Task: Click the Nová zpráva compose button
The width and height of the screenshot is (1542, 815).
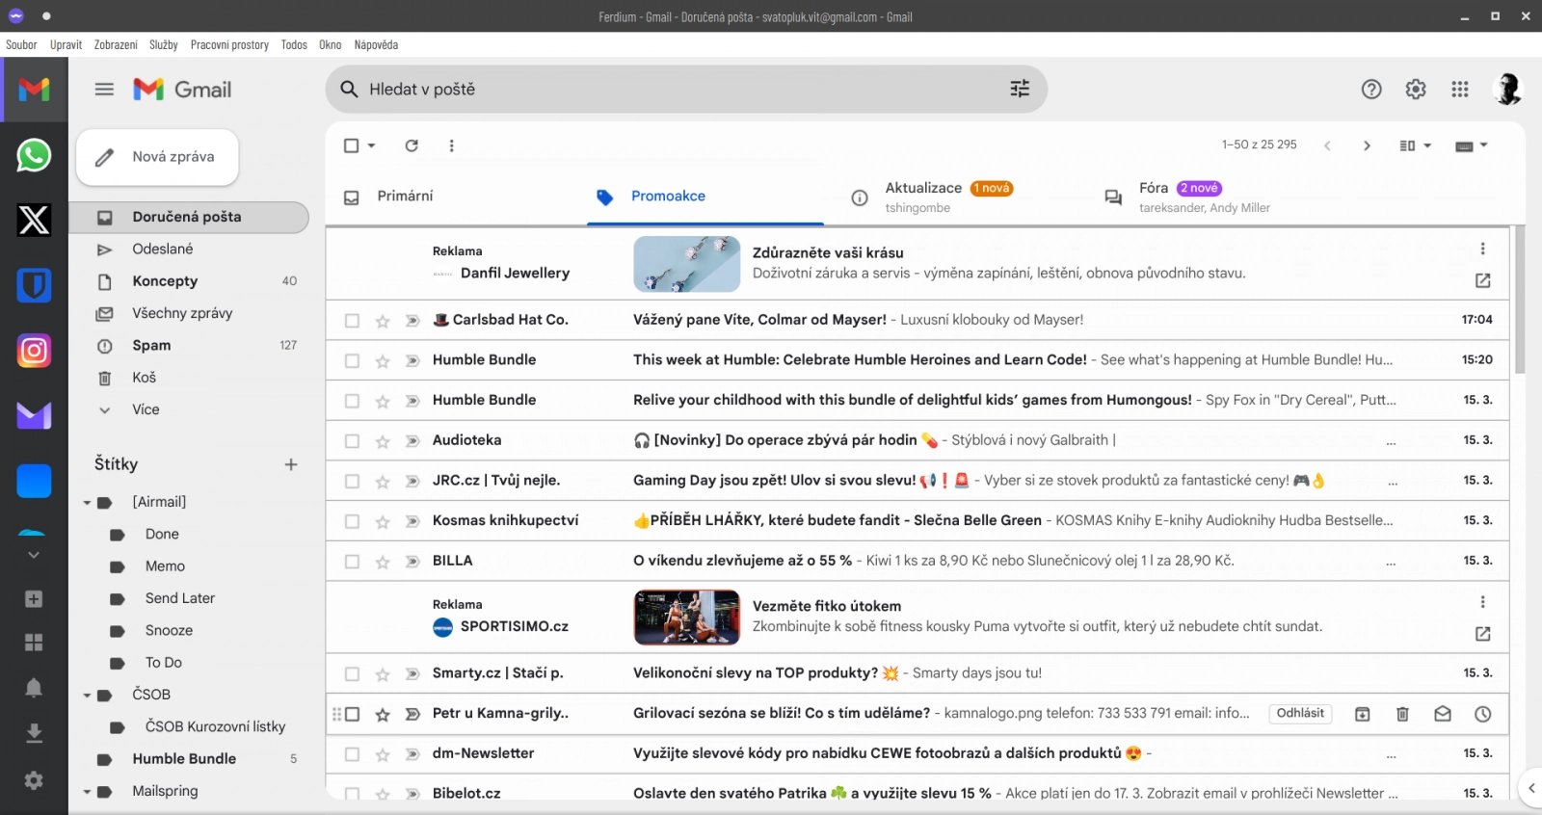Action: (x=157, y=157)
